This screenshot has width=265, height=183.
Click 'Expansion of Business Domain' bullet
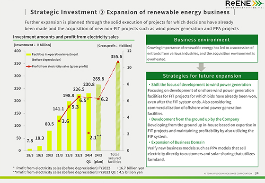(x=178, y=142)
